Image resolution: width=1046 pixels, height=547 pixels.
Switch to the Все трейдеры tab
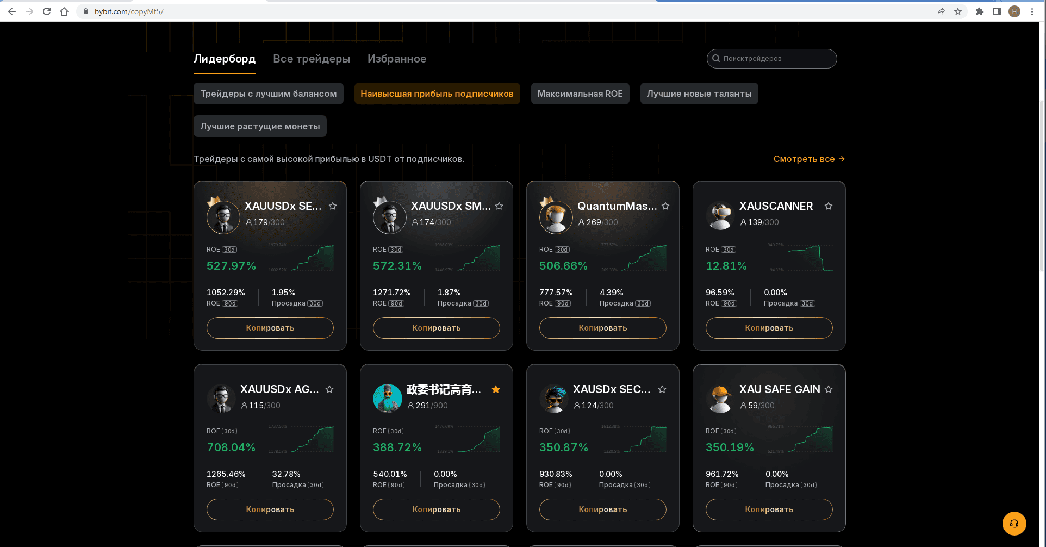(x=312, y=59)
